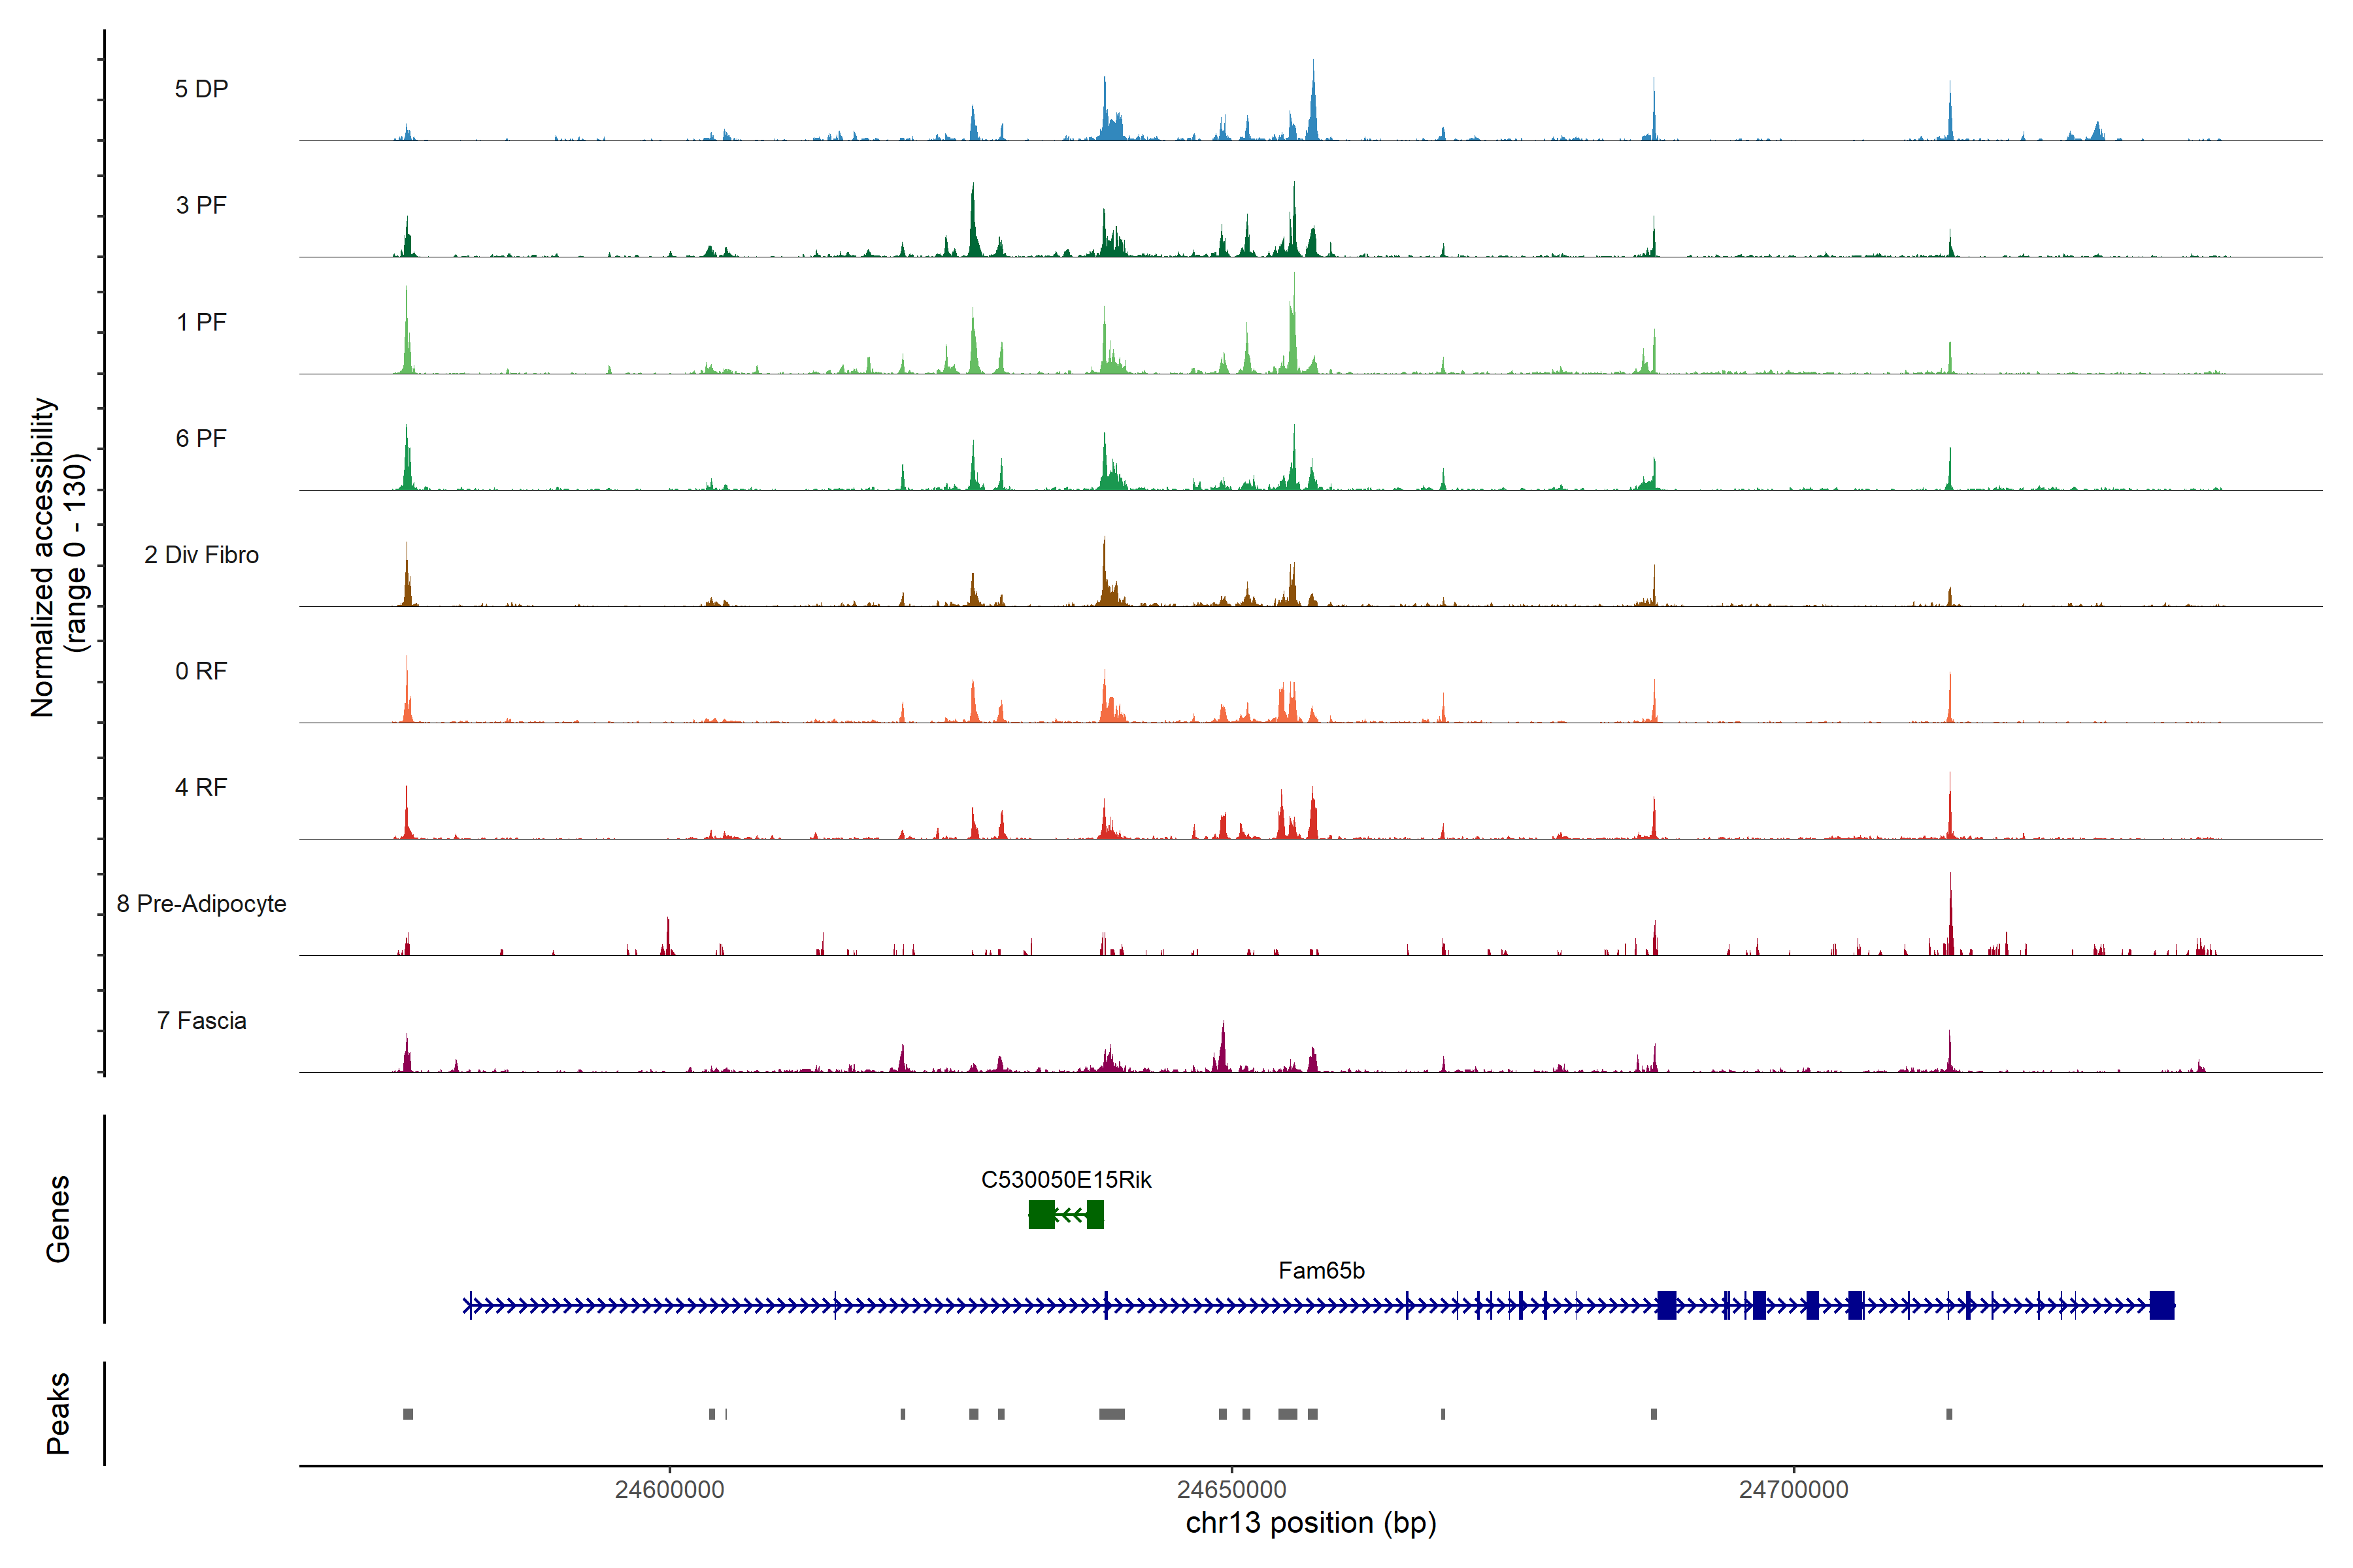This screenshot has width=2353, height=1568.
Task: Click the 3 PF track label
Action: tap(201, 205)
